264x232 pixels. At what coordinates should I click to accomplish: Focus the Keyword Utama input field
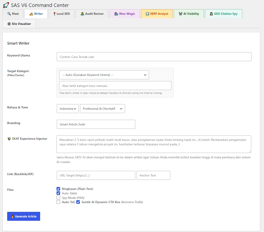(x=154, y=57)
